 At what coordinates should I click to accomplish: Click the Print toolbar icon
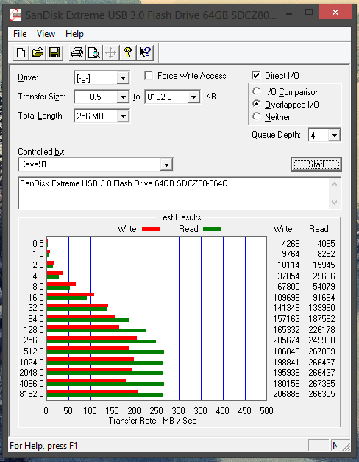point(77,53)
